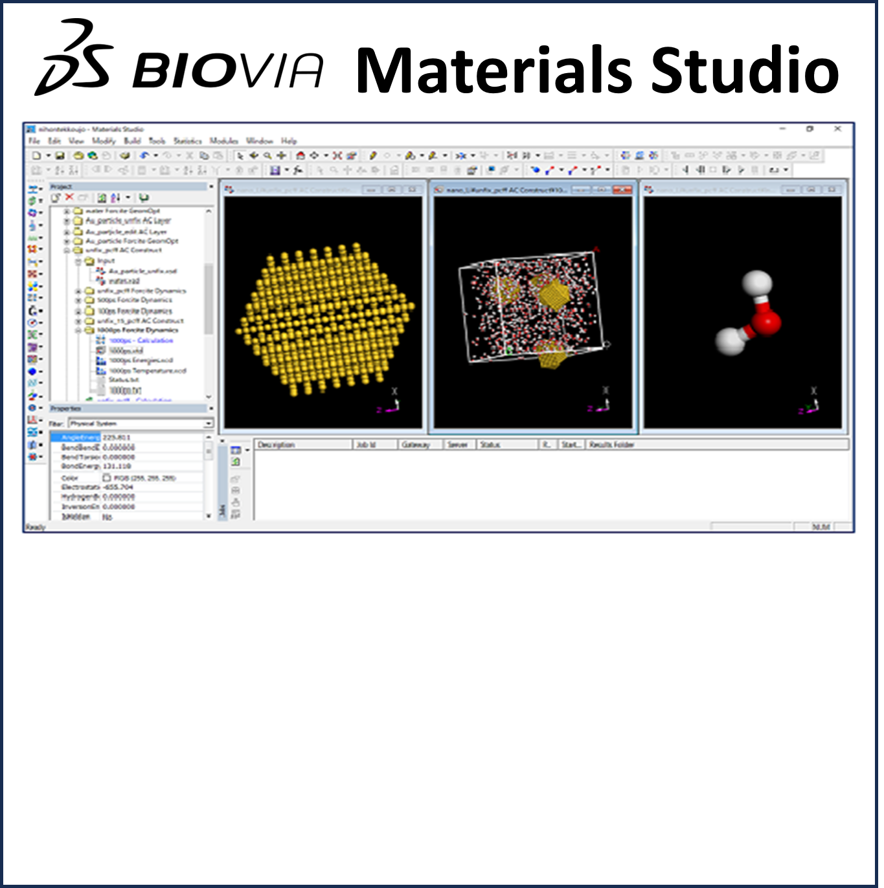Click the project tree vertical scrollbar thumb
The height and width of the screenshot is (888, 884).
pyautogui.click(x=209, y=299)
